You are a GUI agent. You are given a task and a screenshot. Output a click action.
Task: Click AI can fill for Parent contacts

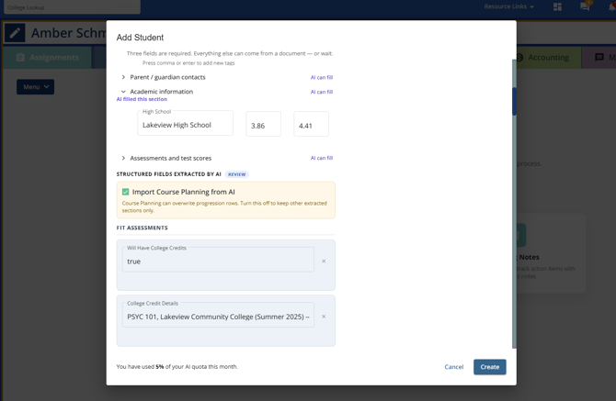tap(322, 77)
